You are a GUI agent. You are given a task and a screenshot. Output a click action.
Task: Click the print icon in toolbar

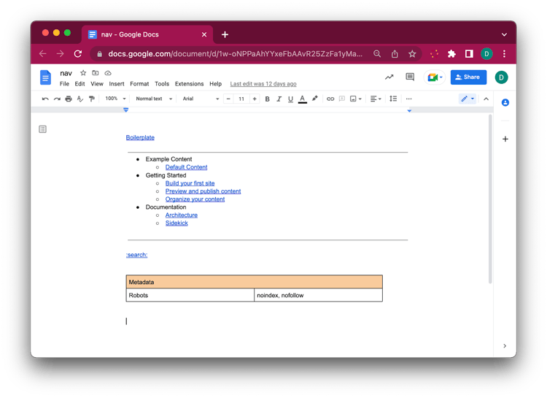pyautogui.click(x=69, y=99)
